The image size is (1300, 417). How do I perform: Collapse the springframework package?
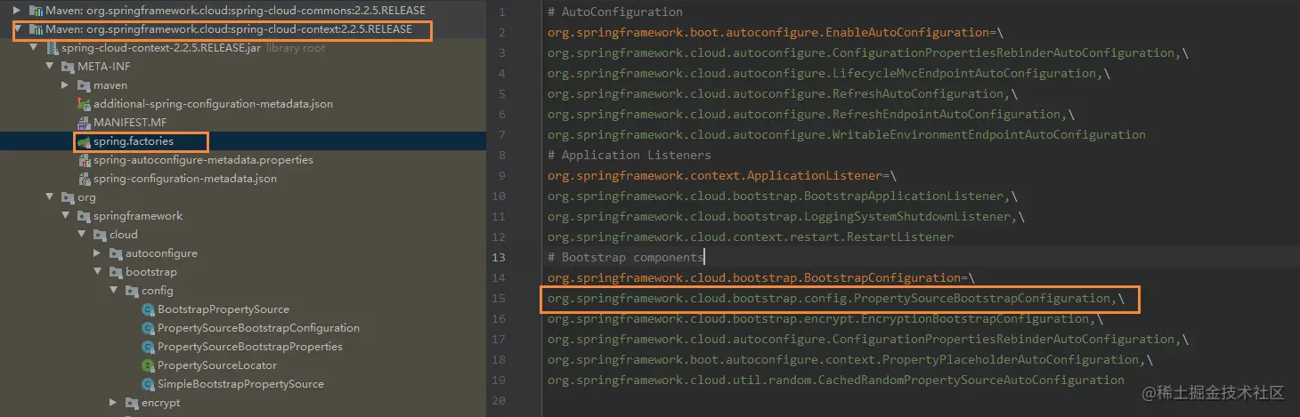[x=66, y=216]
